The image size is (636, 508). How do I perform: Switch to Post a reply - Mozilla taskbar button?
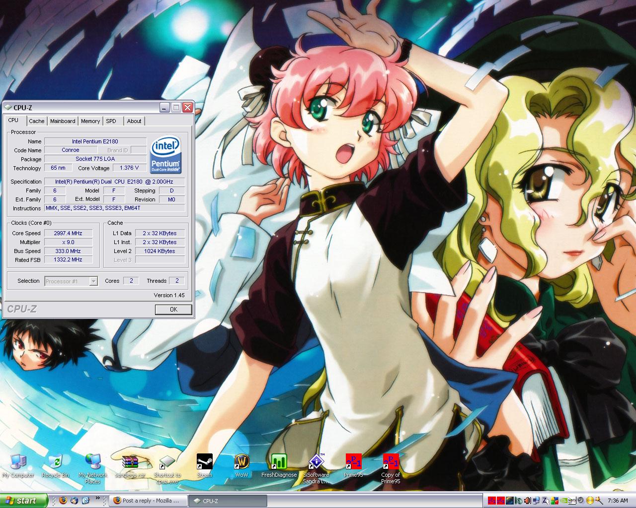click(148, 501)
